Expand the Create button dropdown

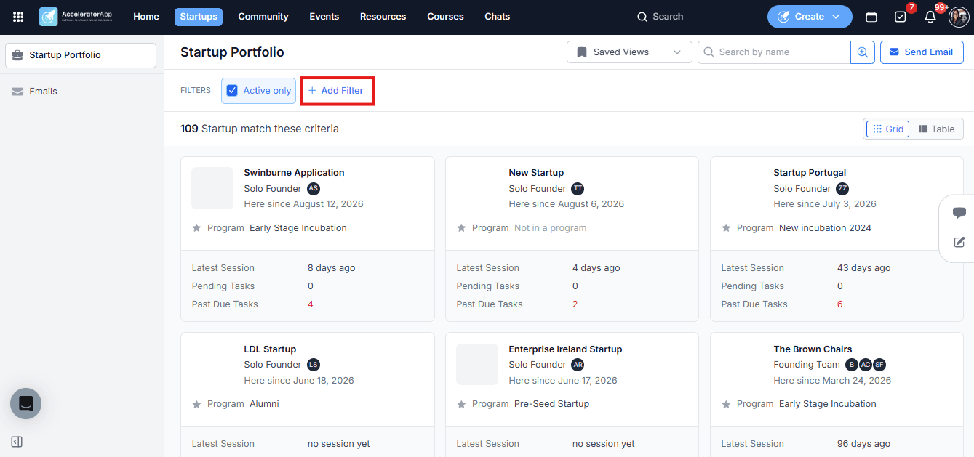pyautogui.click(x=836, y=17)
